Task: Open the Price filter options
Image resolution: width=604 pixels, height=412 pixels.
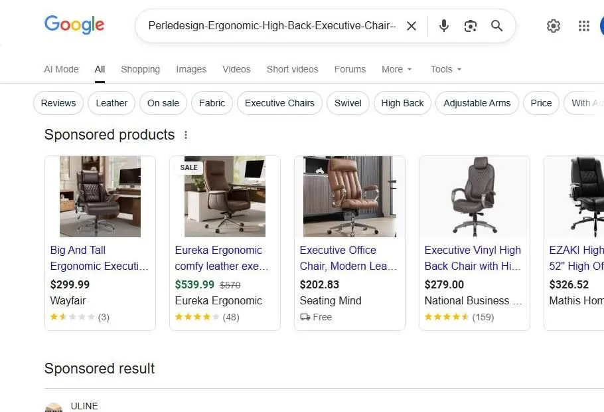Action: point(541,103)
